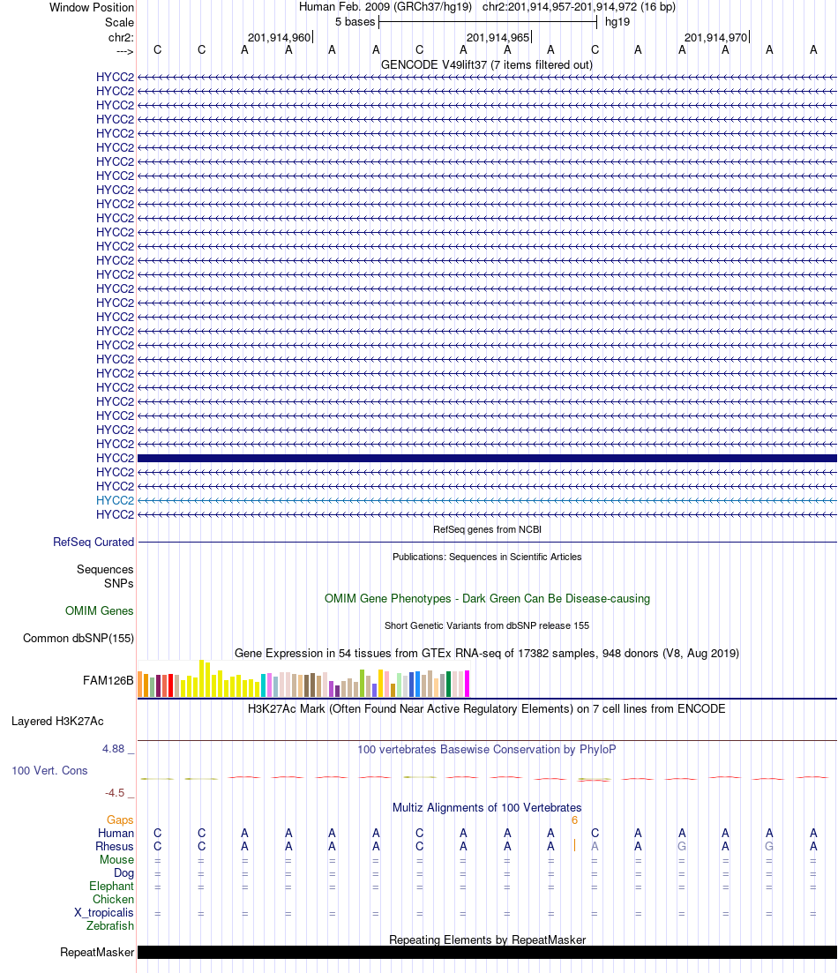This screenshot has height=973, width=838.
Task: Click the OMIM Genes track label
Action: 100,610
